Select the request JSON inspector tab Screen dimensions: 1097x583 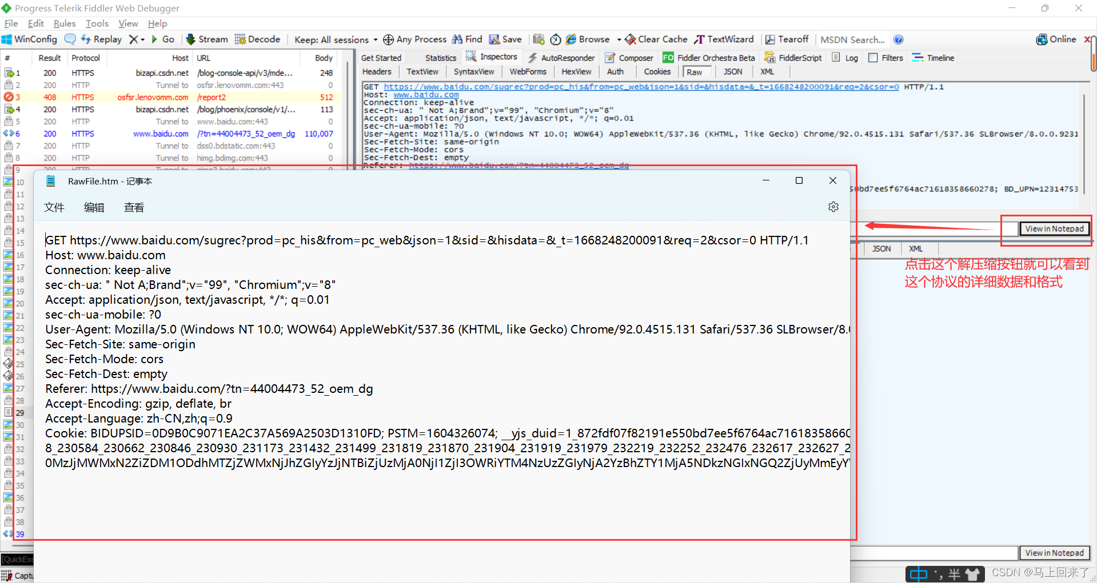pyautogui.click(x=733, y=72)
